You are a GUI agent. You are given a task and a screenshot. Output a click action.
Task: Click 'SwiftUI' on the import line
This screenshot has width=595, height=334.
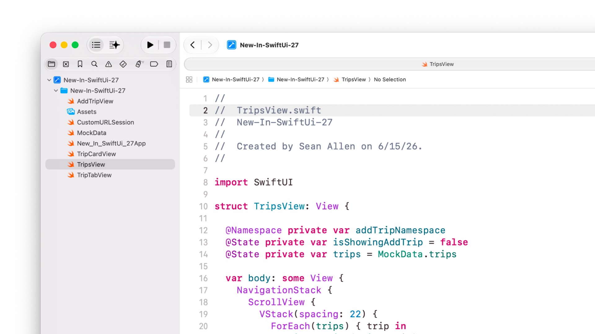(273, 182)
